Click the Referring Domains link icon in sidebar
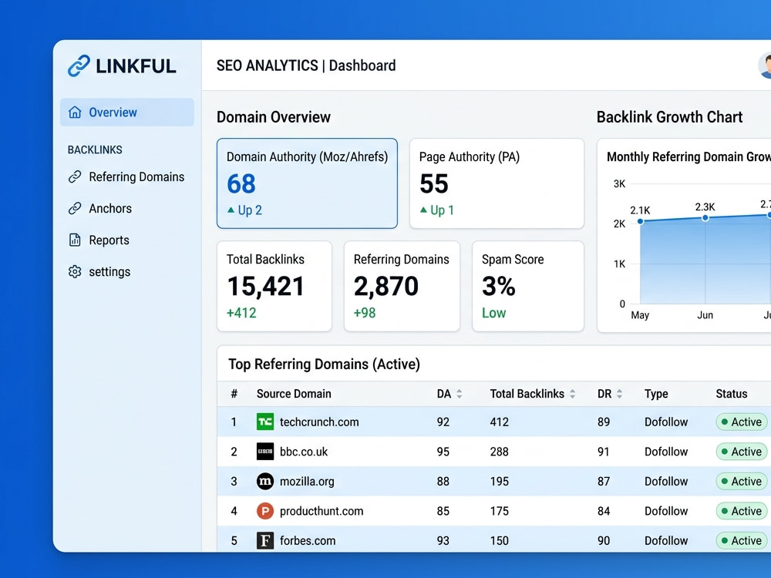 click(x=75, y=176)
